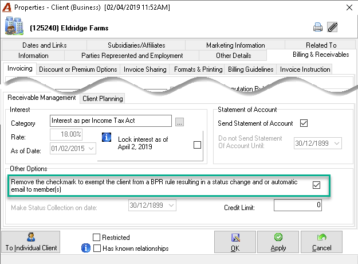358x264 pixels.
Task: Open the Do not Send Statement Until date picker
Action: [337, 143]
